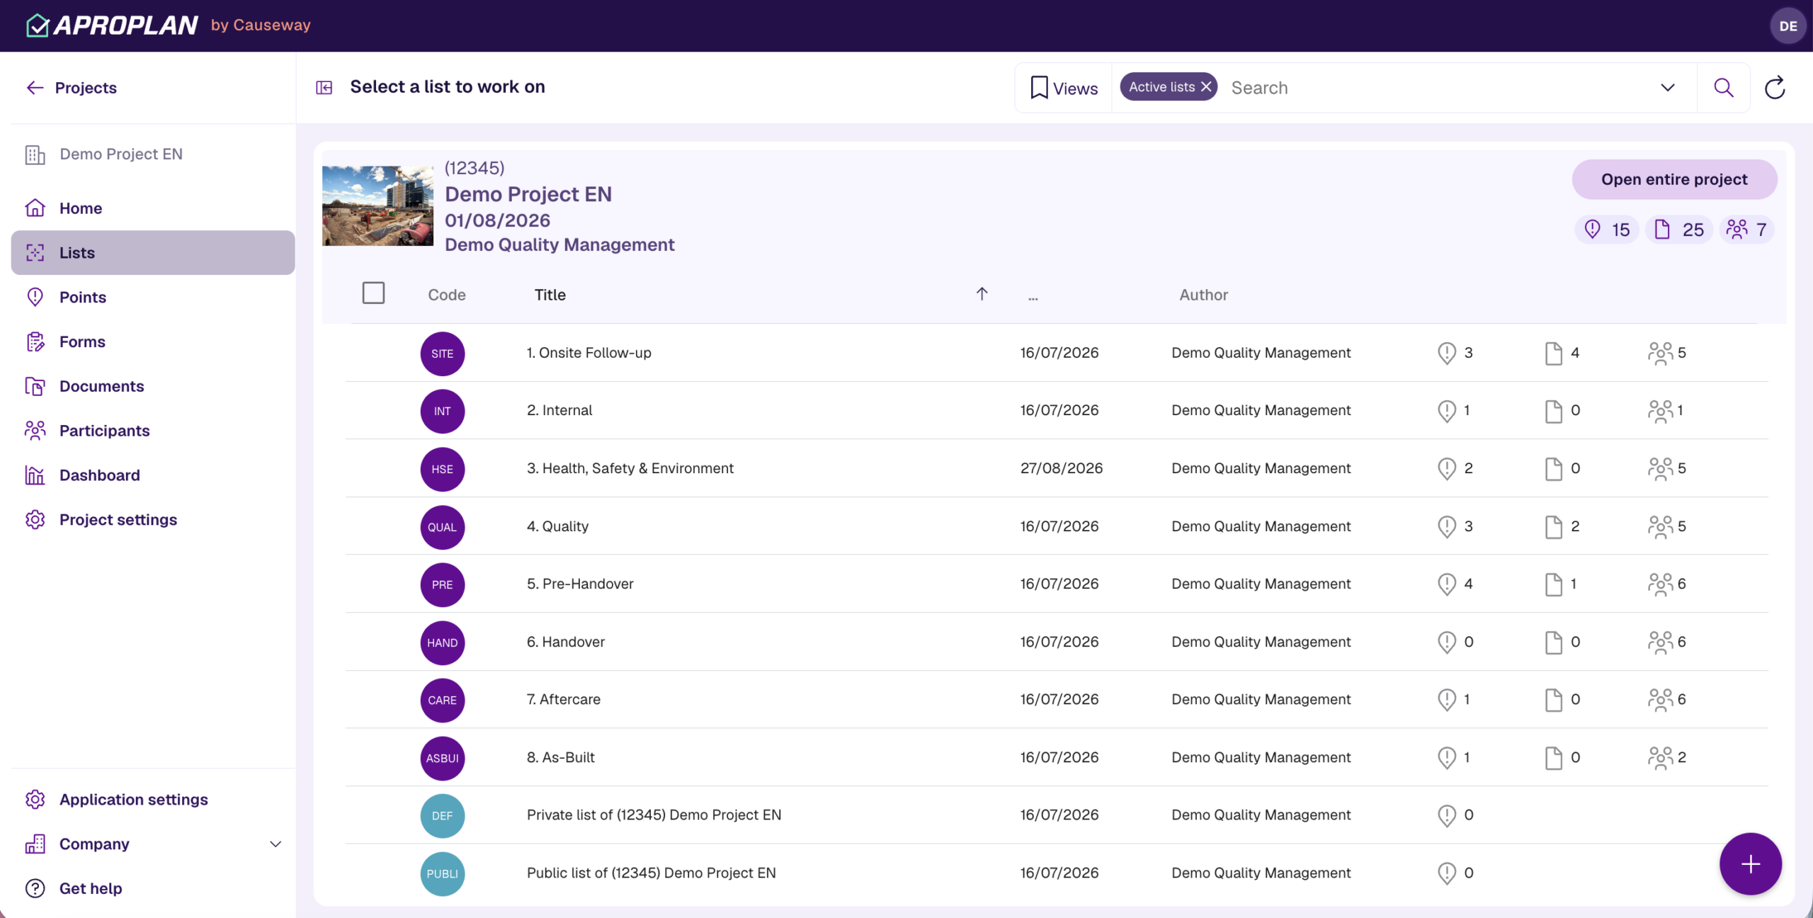Click the purple plus add button
The width and height of the screenshot is (1813, 918).
click(1750, 863)
